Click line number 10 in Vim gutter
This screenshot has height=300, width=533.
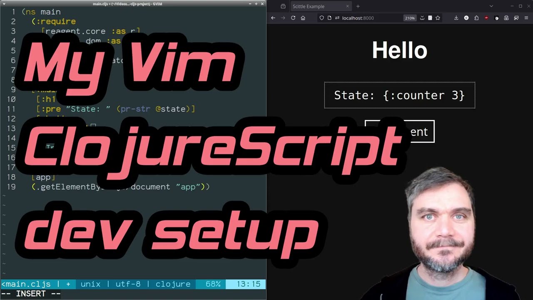11,99
